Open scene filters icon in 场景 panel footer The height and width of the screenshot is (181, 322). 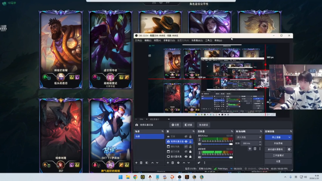[x=147, y=163]
